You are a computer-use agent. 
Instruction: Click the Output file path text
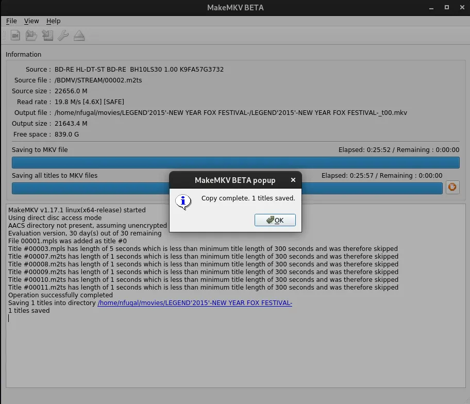230,113
